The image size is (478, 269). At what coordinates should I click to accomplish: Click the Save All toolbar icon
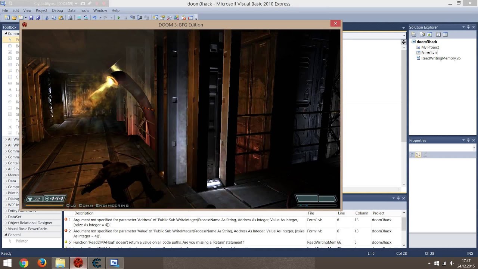[x=38, y=18]
